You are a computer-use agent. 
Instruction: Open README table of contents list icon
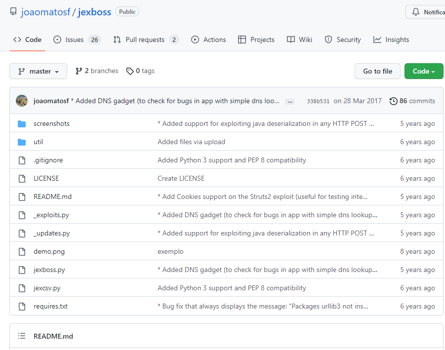tap(22, 336)
